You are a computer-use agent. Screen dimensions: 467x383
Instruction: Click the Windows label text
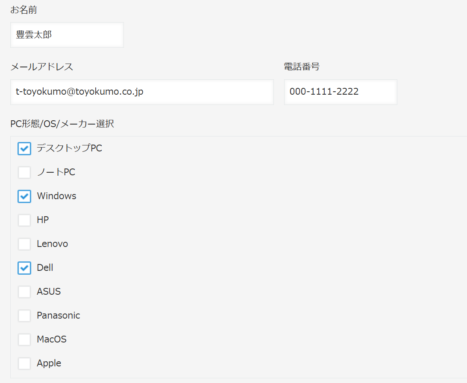(x=56, y=196)
